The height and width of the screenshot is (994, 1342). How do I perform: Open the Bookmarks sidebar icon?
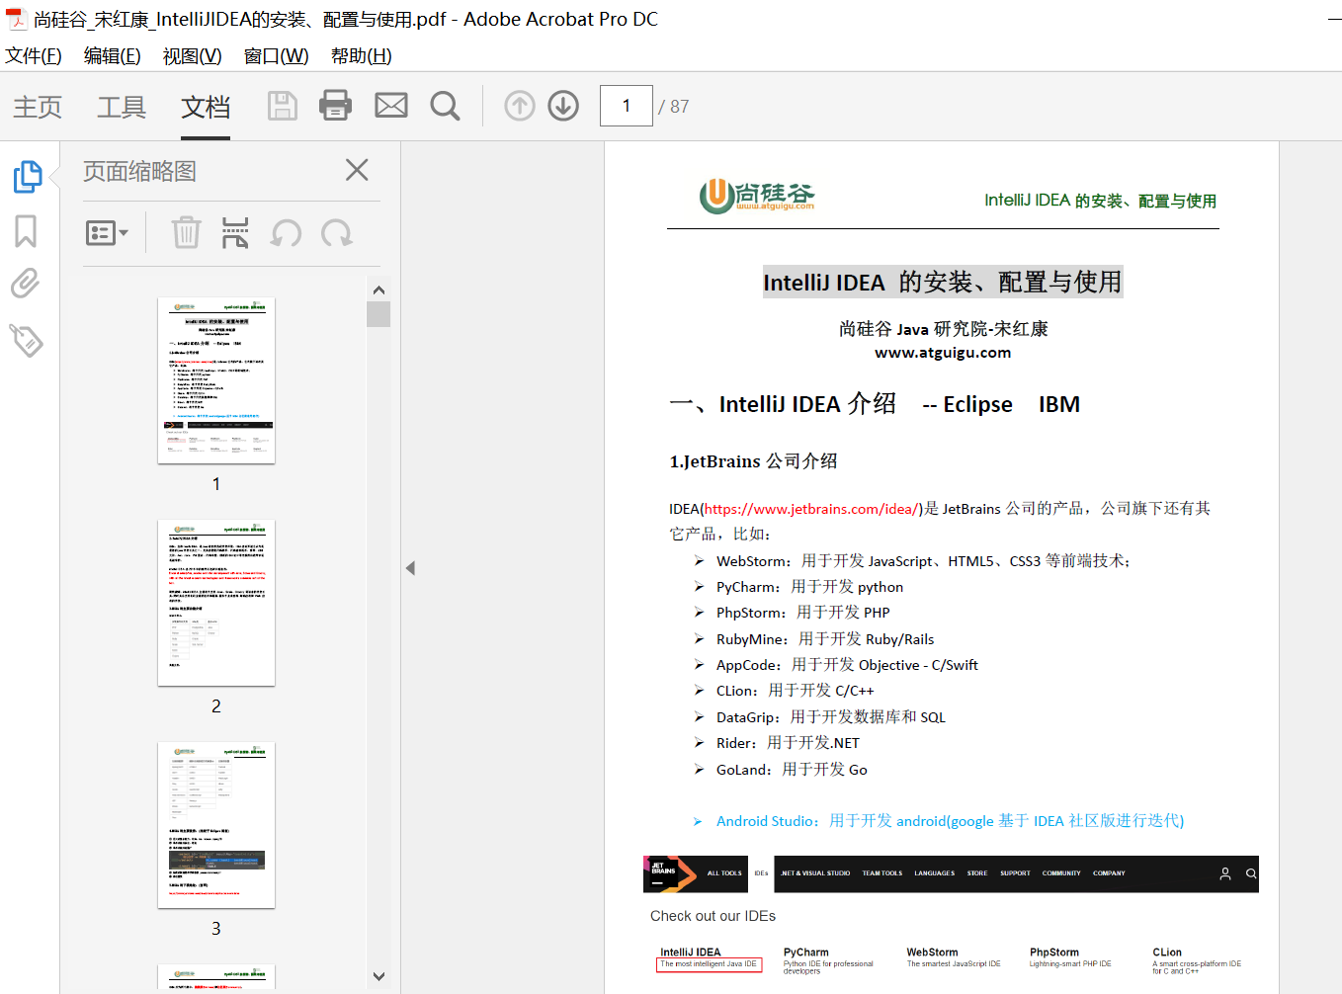26,231
